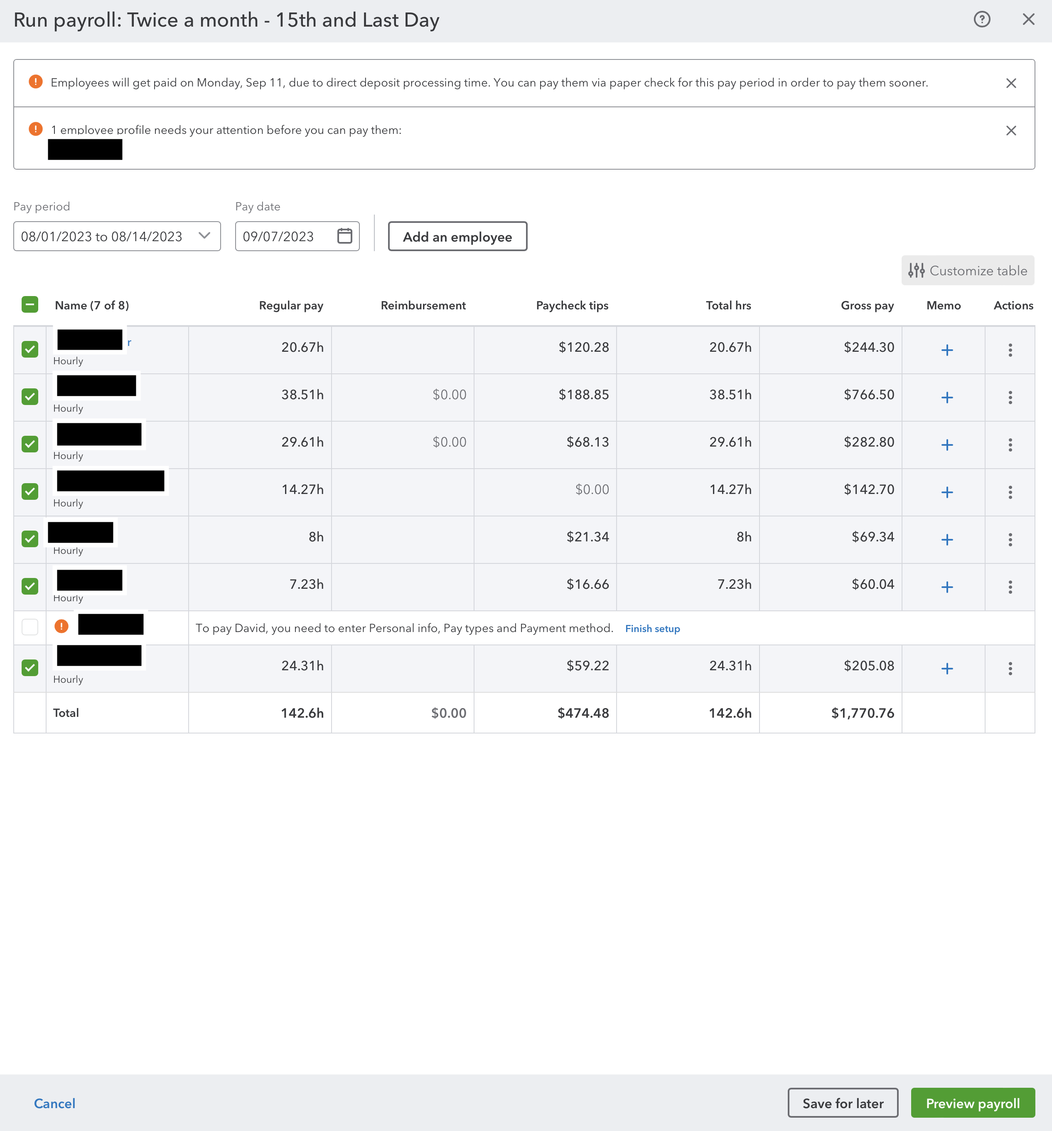This screenshot has height=1131, width=1052.
Task: Toggle the select-all employees header checkbox
Action: coord(29,305)
